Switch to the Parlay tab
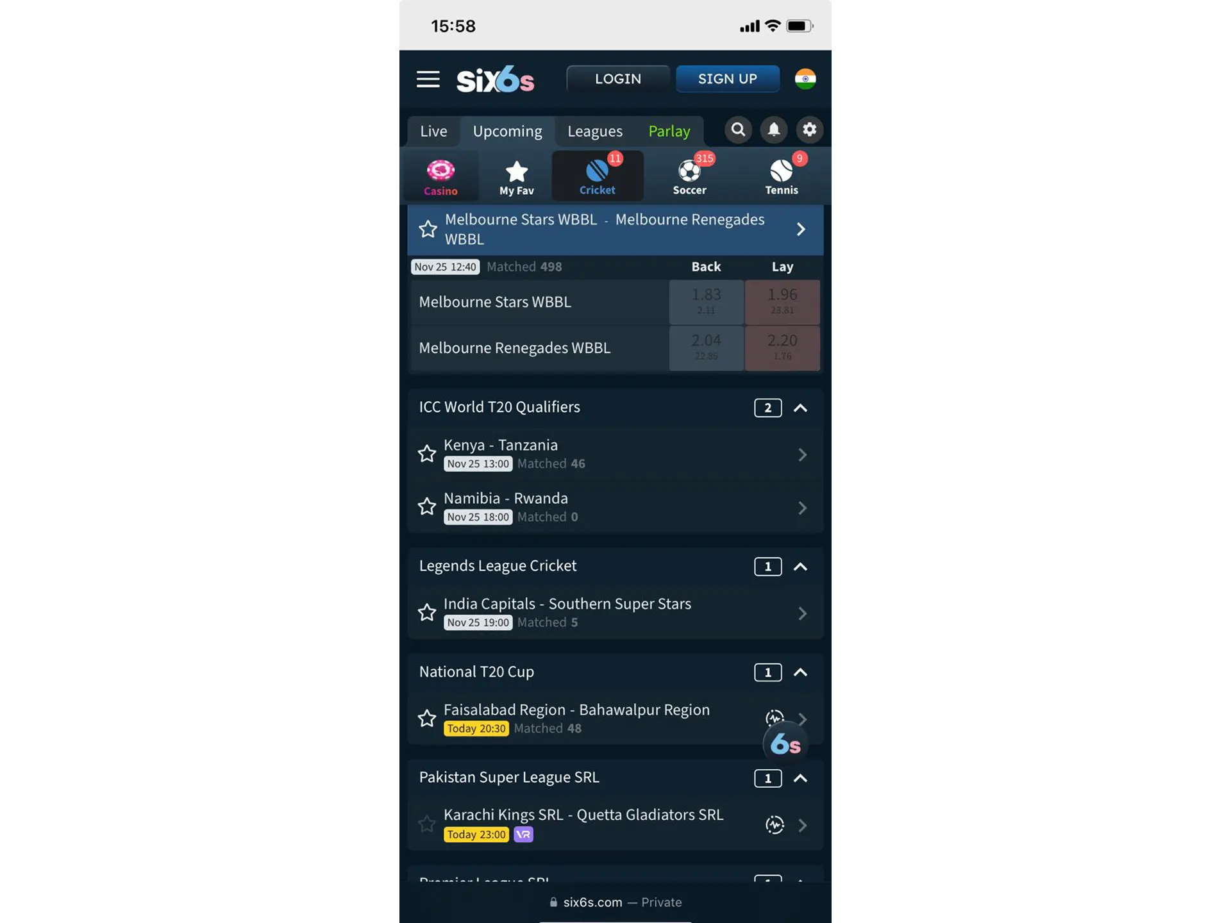 coord(668,130)
